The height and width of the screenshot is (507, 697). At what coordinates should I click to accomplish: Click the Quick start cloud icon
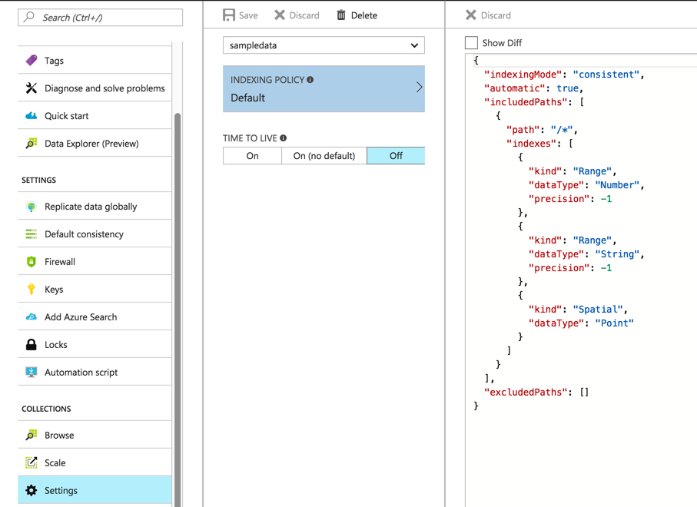coord(31,115)
